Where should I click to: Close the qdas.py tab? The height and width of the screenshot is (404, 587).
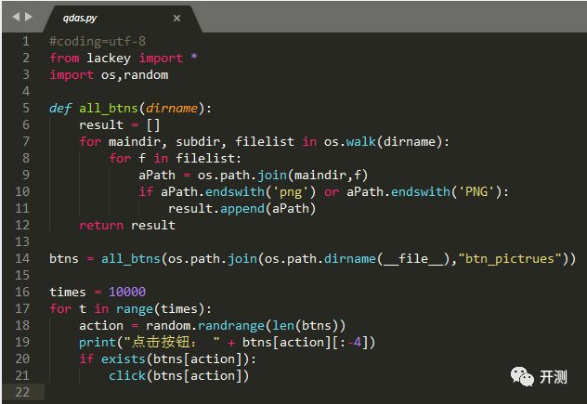point(176,18)
